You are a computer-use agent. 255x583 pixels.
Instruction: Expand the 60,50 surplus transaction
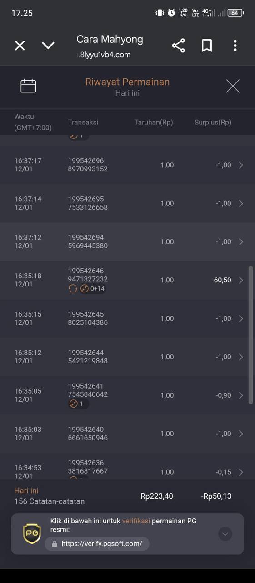(241, 280)
